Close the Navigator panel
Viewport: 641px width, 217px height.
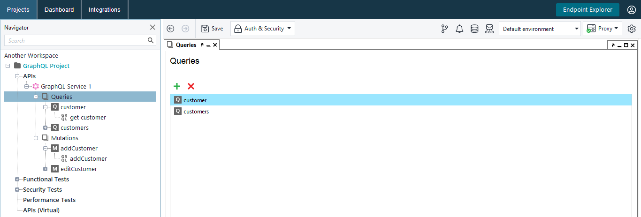(x=153, y=28)
